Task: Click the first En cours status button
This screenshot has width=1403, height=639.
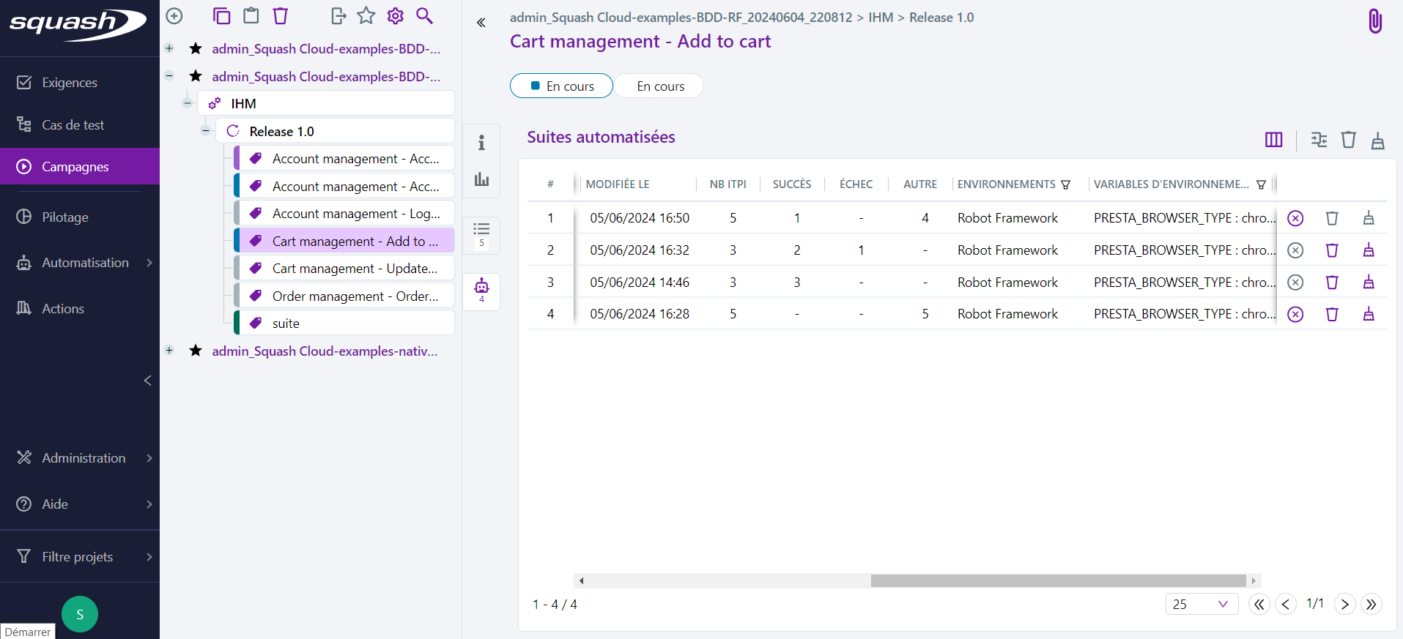Action: 561,86
